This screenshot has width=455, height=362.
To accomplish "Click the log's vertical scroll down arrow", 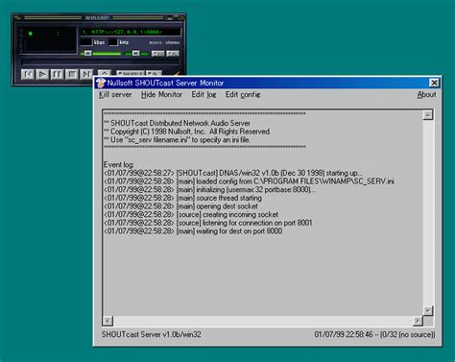I will click(428, 310).
